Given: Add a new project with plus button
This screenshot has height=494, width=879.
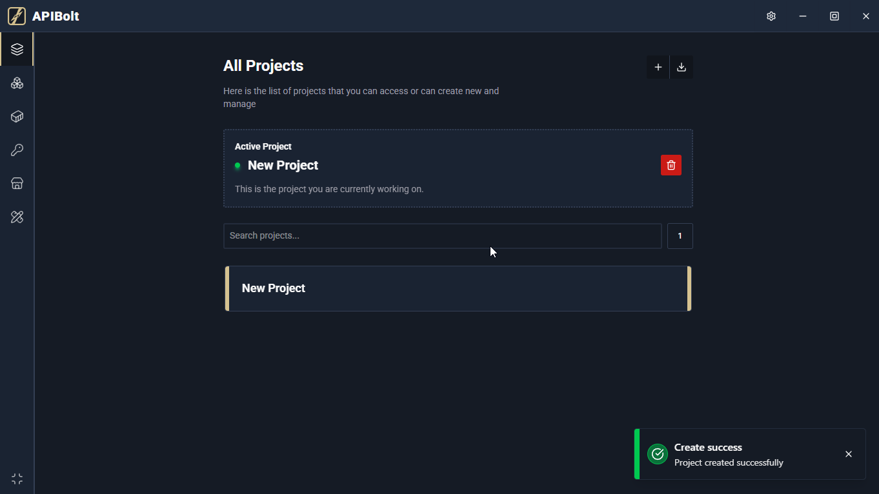Looking at the screenshot, I should coord(658,67).
